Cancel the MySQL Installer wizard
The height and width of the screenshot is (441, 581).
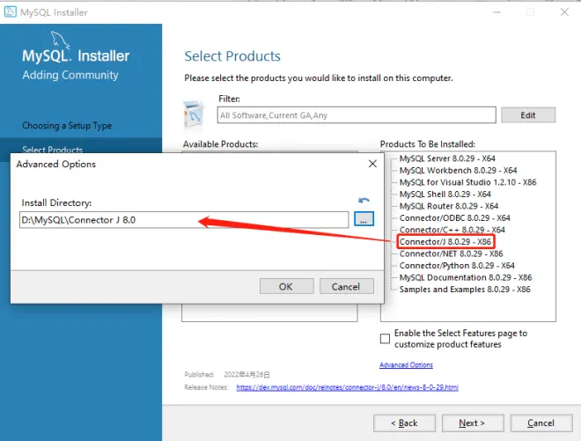[541, 423]
